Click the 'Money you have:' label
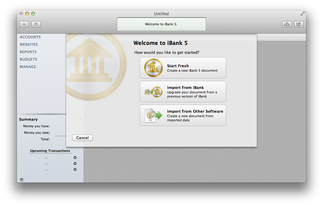 pos(36,126)
